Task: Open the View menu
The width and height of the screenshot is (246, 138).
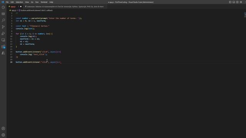Action: [x=27, y=2]
